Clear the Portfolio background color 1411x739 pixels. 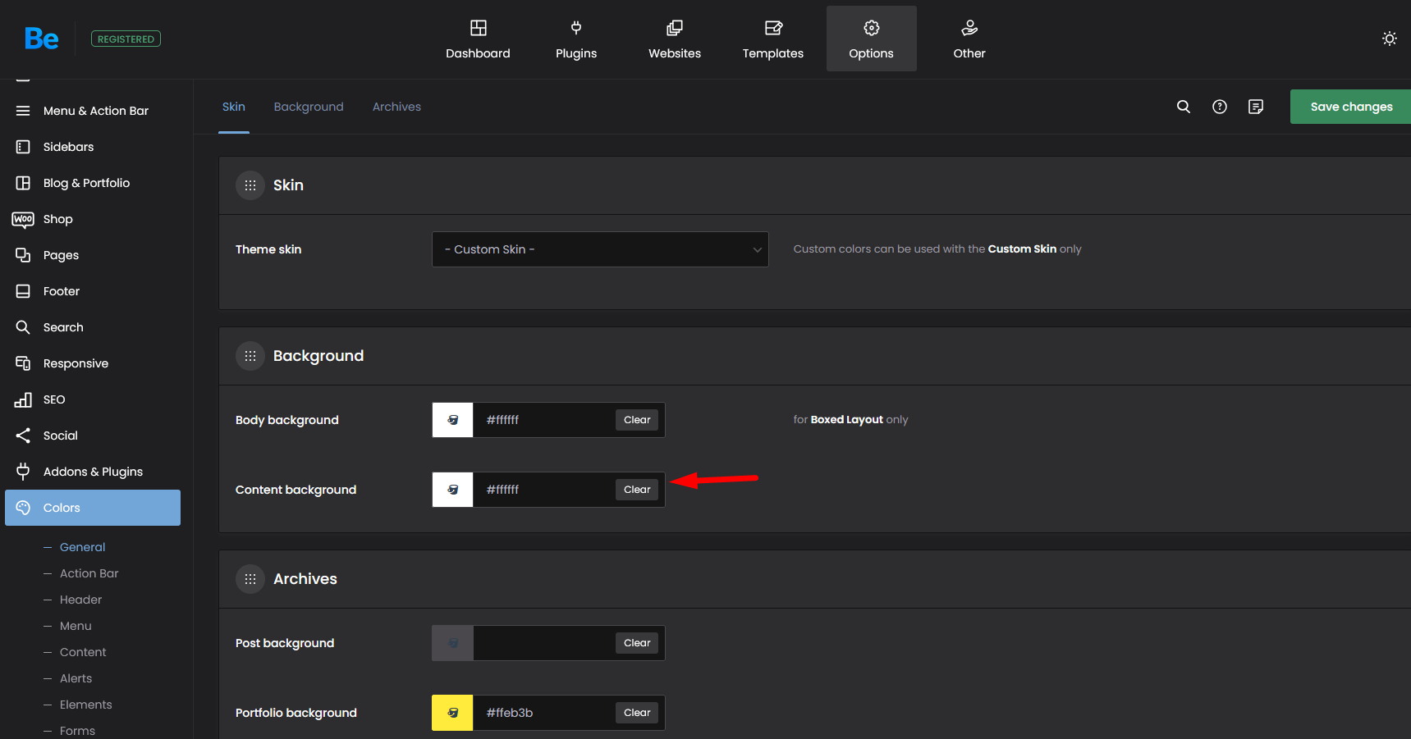[x=637, y=713]
